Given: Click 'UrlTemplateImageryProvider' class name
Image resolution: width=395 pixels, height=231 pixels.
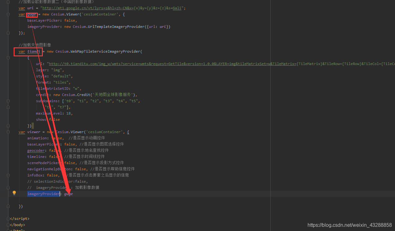Looking at the screenshot, I should 116,27.
